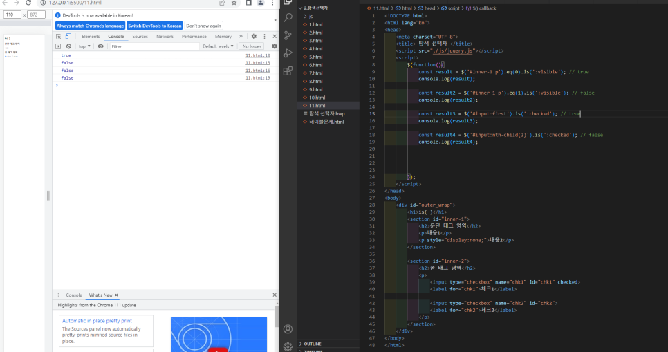The image size is (668, 352).
Task: Open Manage gear icon in VS Code
Action: pos(288,346)
